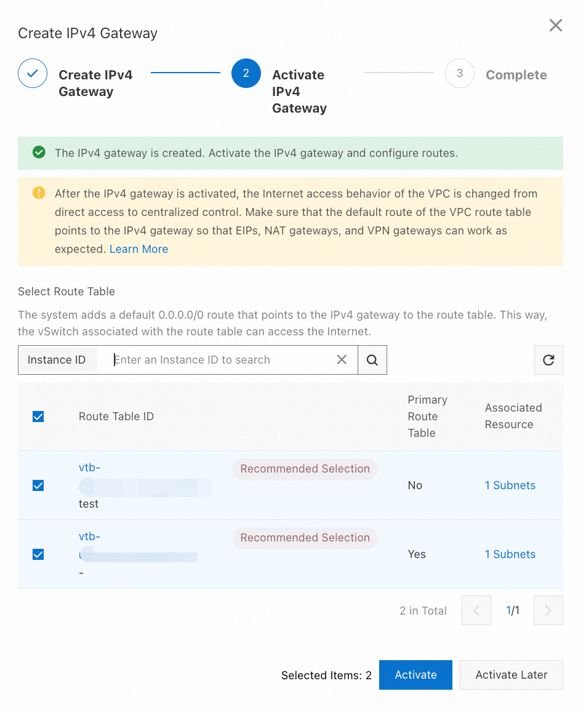586x710 pixels.
Task: Clear the search field with the X icon
Action: (342, 359)
